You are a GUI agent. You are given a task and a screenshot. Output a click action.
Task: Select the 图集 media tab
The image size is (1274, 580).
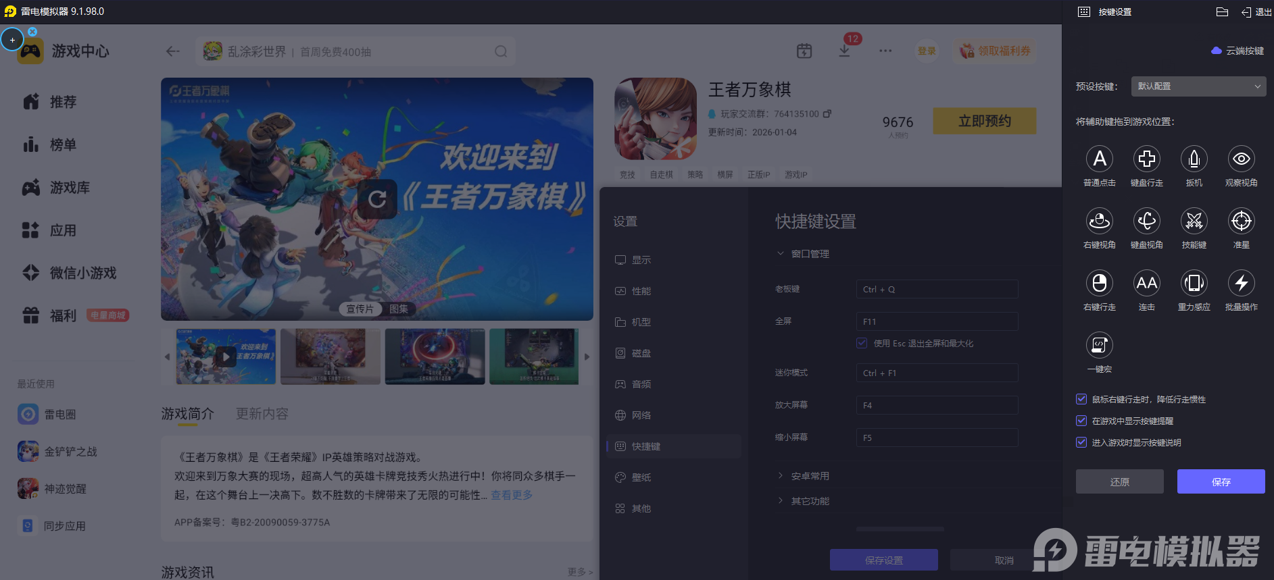pos(399,309)
